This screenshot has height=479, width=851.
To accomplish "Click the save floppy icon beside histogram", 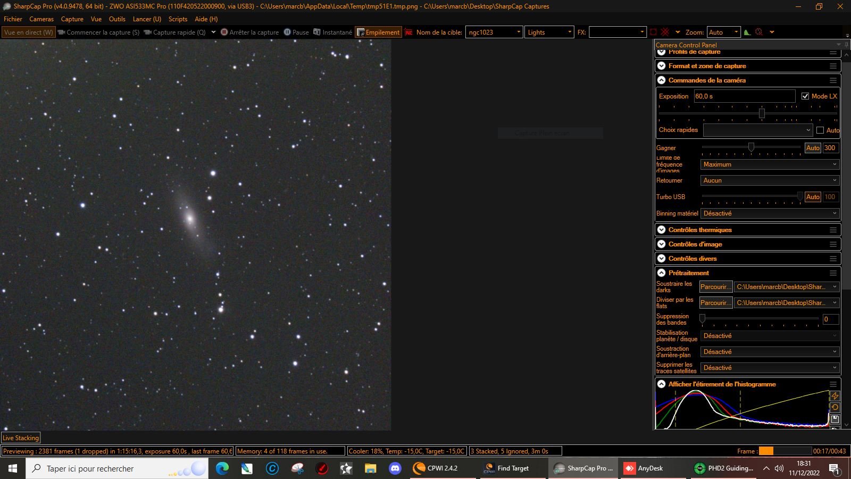I will point(835,419).
